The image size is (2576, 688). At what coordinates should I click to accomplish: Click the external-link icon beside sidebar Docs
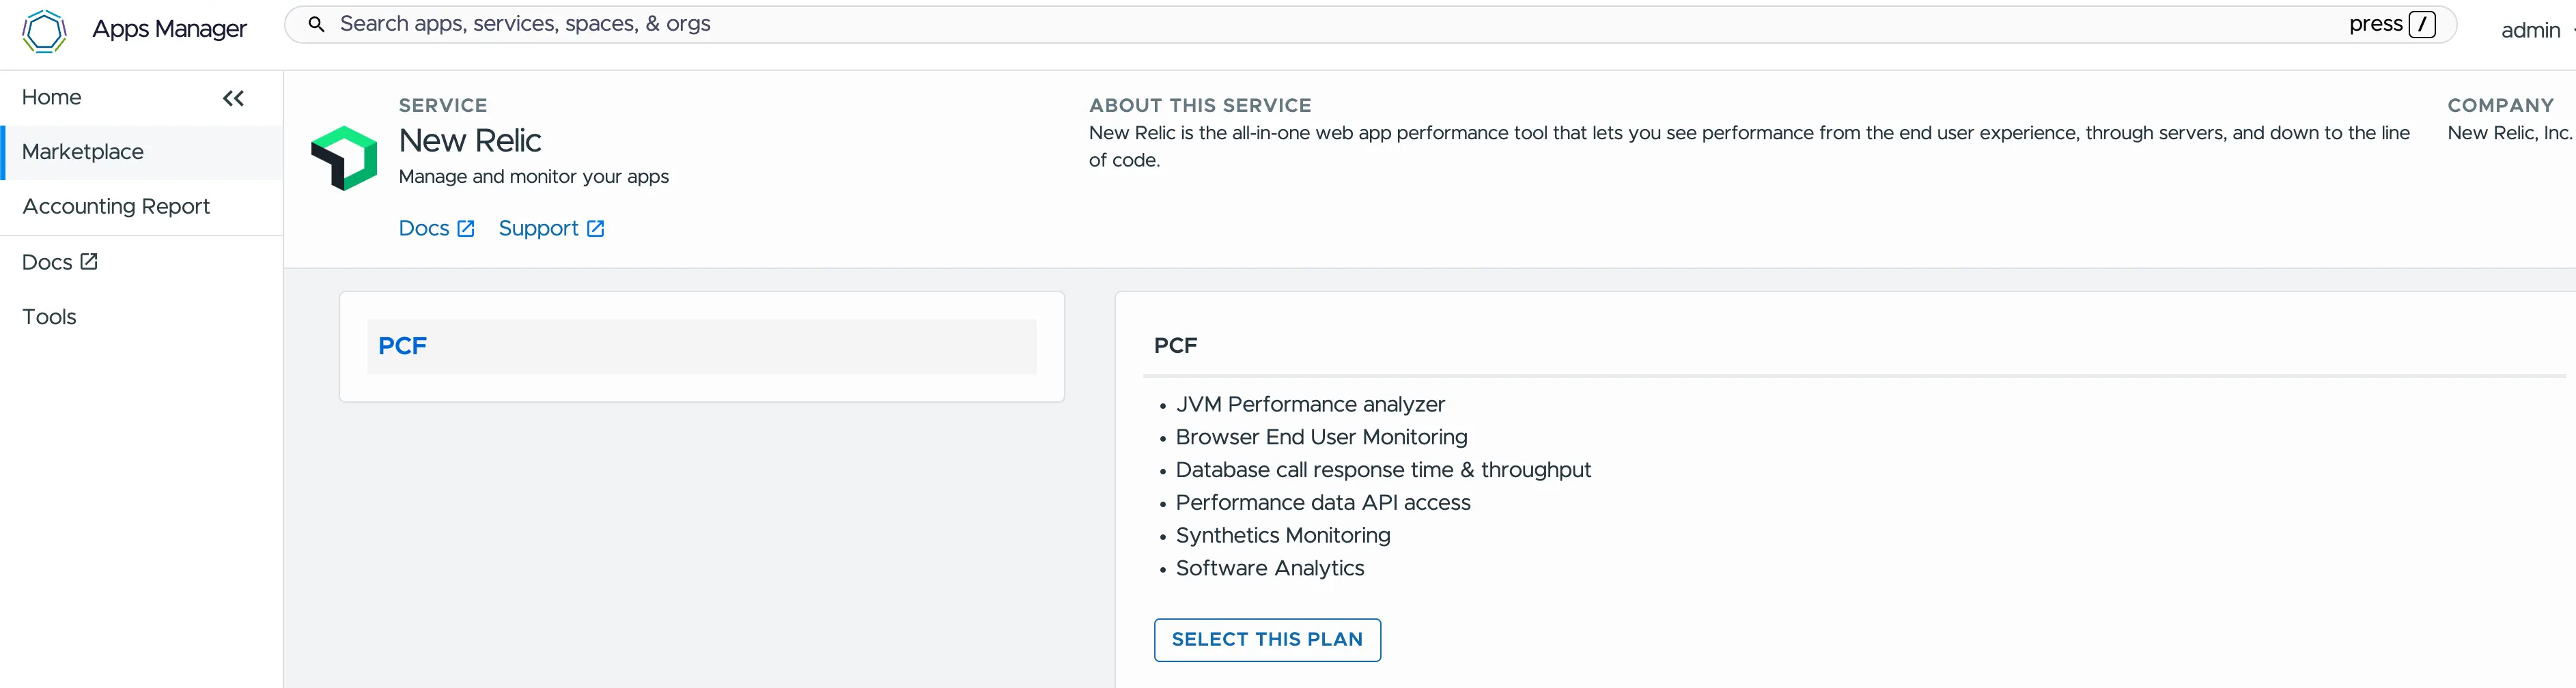click(x=89, y=262)
